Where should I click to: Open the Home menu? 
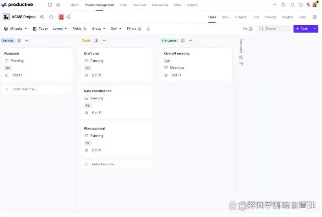75,5
